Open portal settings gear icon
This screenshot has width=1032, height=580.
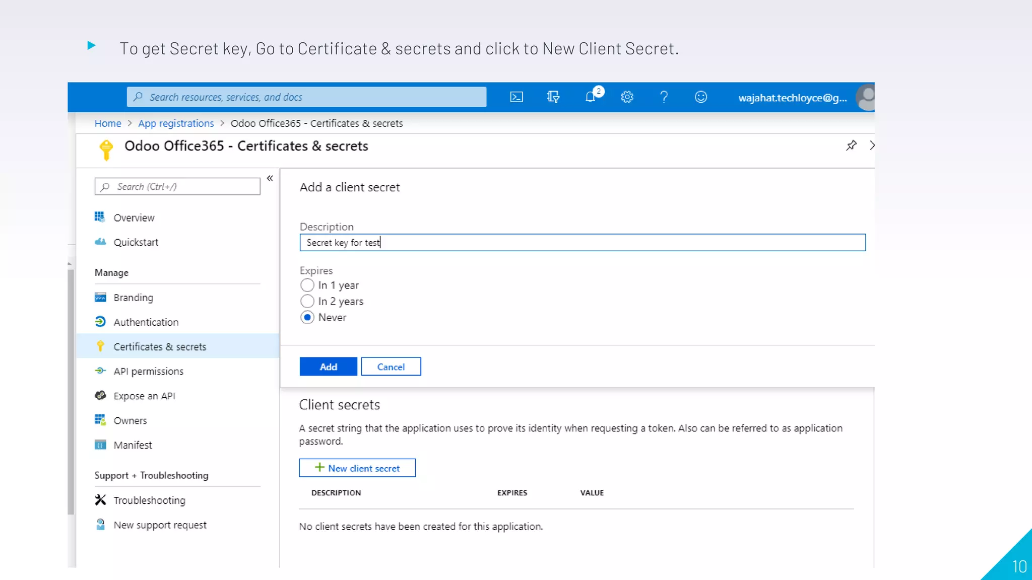[627, 97]
